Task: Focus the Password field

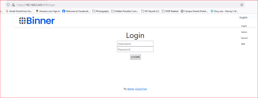Action: (135, 49)
